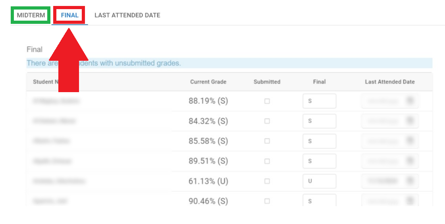Viewport: 445px width, 224px height.
Task: Click last attended date field, 89.51% row
Action: point(390,161)
